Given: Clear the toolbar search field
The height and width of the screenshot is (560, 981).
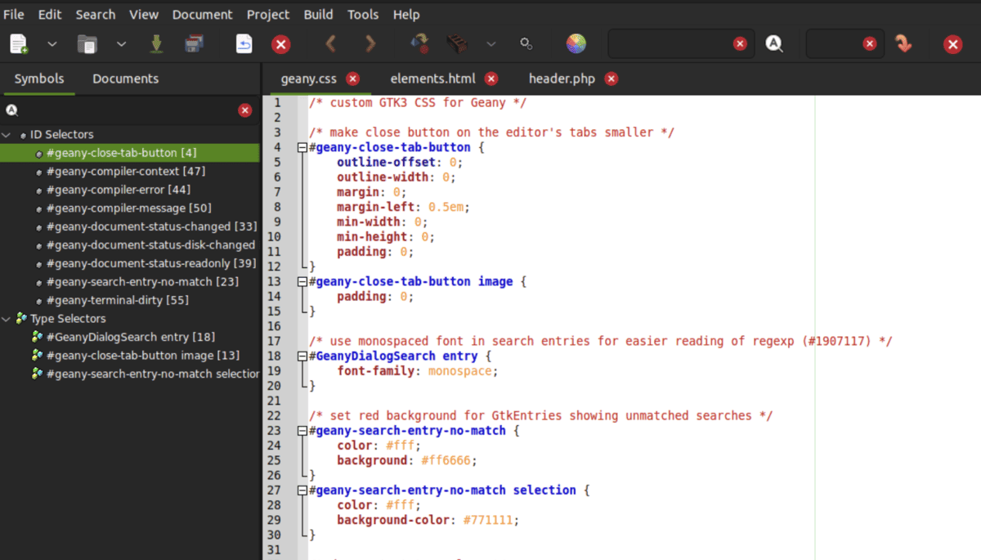Looking at the screenshot, I should pyautogui.click(x=740, y=44).
